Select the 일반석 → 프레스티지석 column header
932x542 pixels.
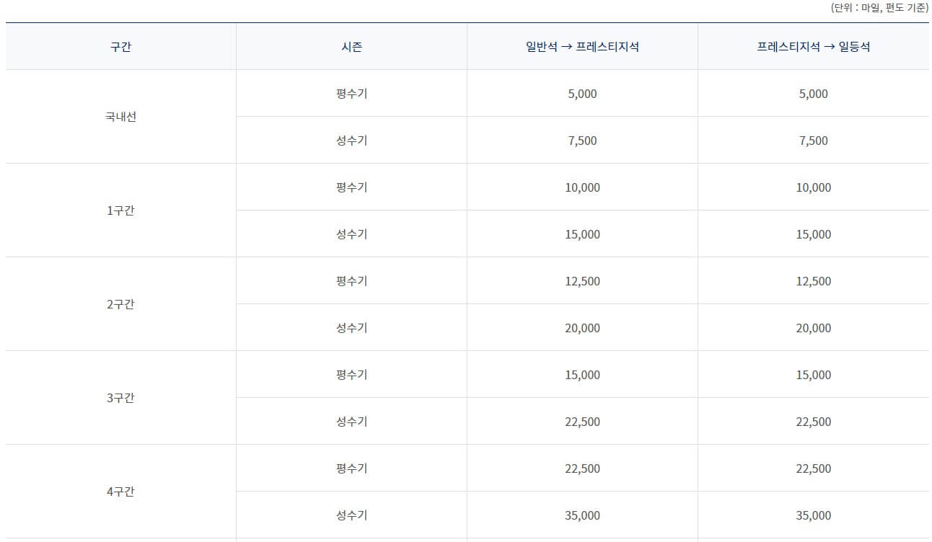point(581,45)
